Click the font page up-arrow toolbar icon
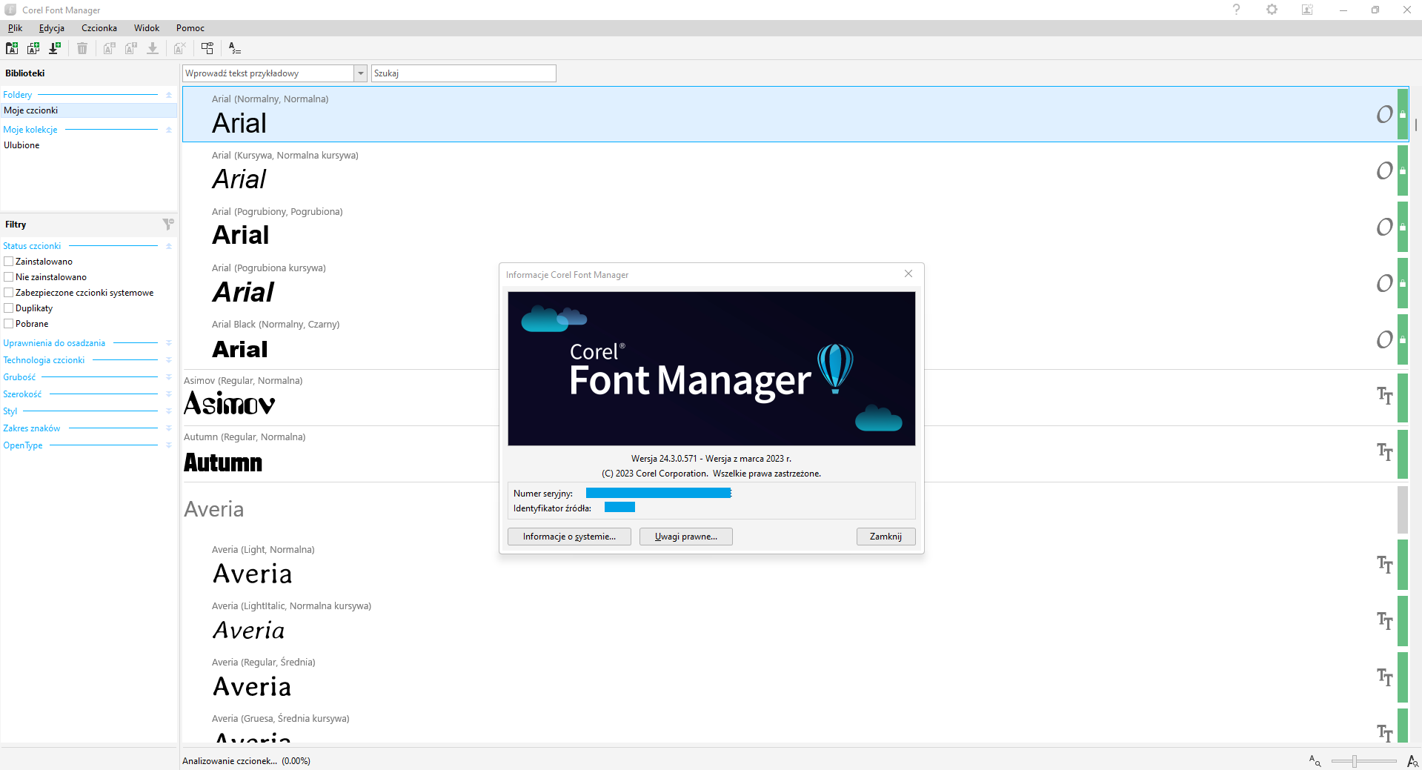The image size is (1422, 770). [x=131, y=48]
